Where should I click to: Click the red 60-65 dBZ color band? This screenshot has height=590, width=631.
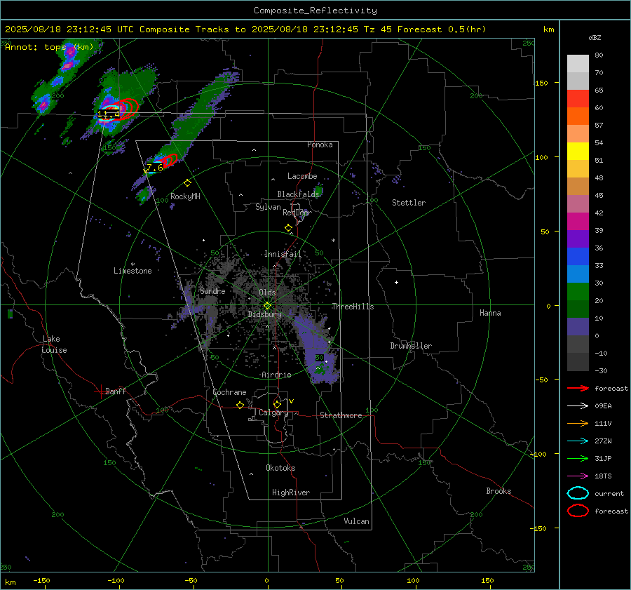click(578, 99)
